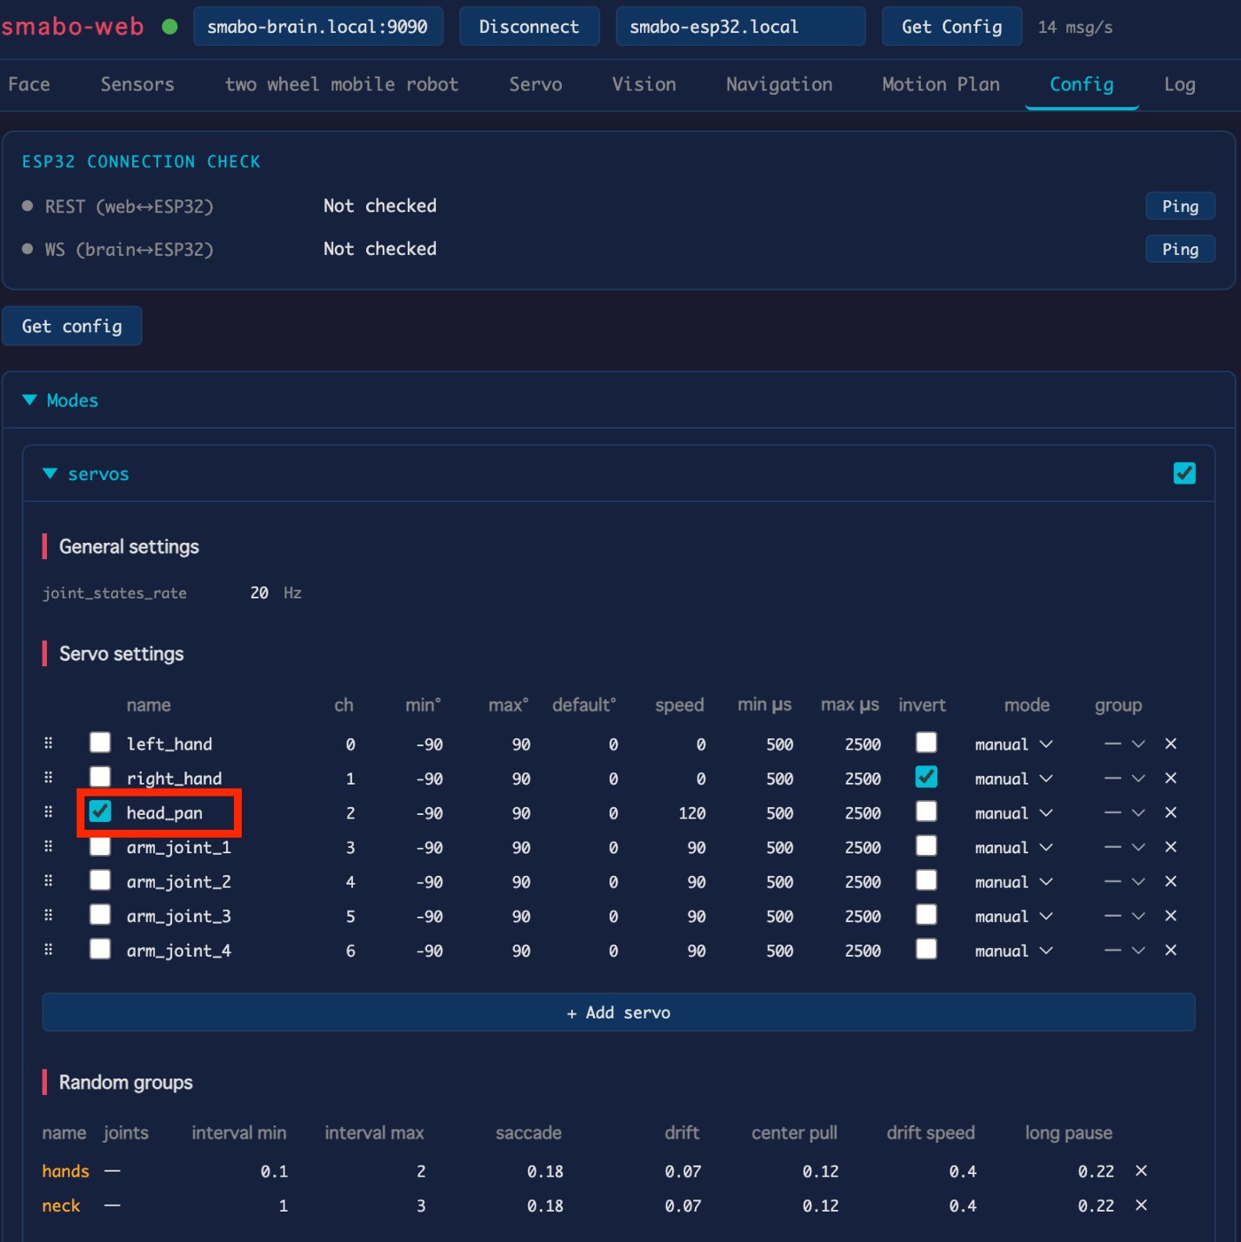Click the arm_joint_3 row drag handle
Image resolution: width=1241 pixels, height=1242 pixels.
[49, 915]
